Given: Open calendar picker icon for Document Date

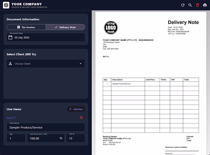Looking at the screenshot, I should (10, 37).
